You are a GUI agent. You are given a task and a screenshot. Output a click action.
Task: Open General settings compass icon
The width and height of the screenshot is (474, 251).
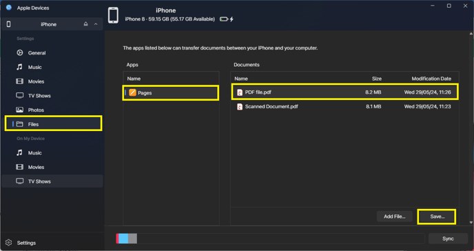pyautogui.click(x=20, y=53)
